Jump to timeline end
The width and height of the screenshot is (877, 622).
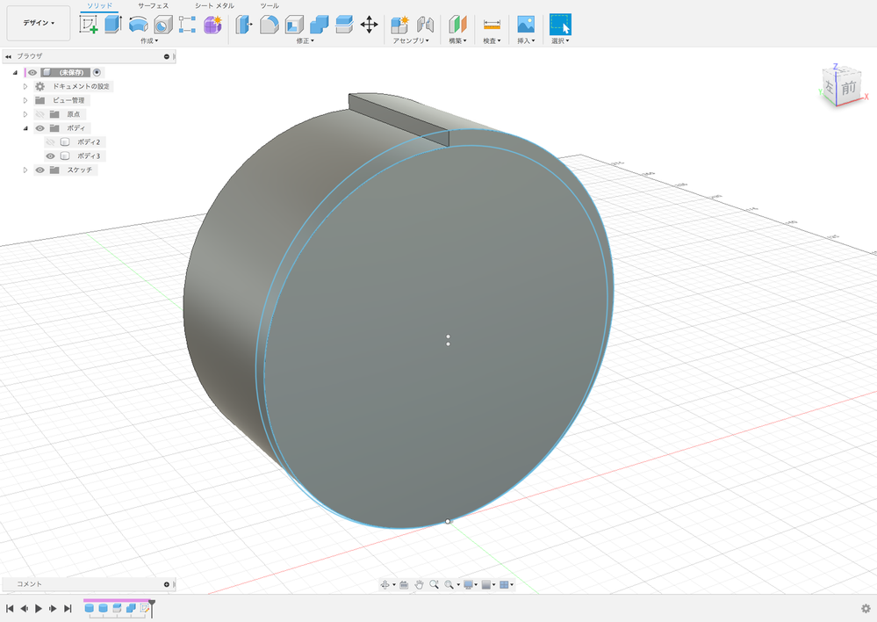(x=68, y=609)
